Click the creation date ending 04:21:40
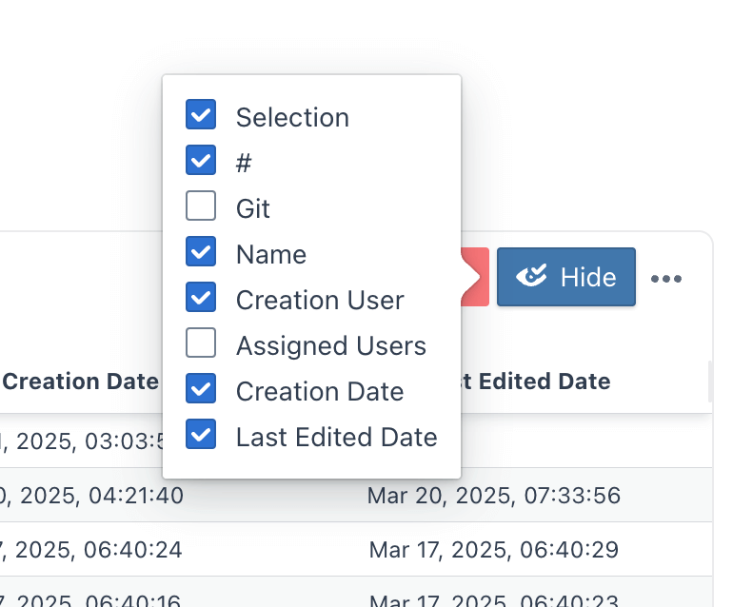Viewport: 733px width, 607px height. tap(95, 495)
